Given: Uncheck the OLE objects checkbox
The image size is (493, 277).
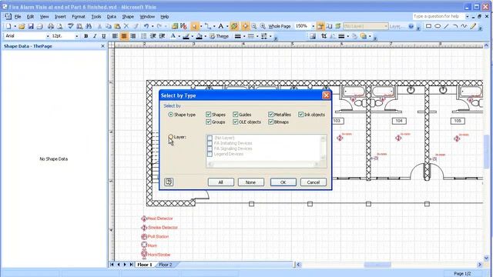Looking at the screenshot, I should click(235, 122).
